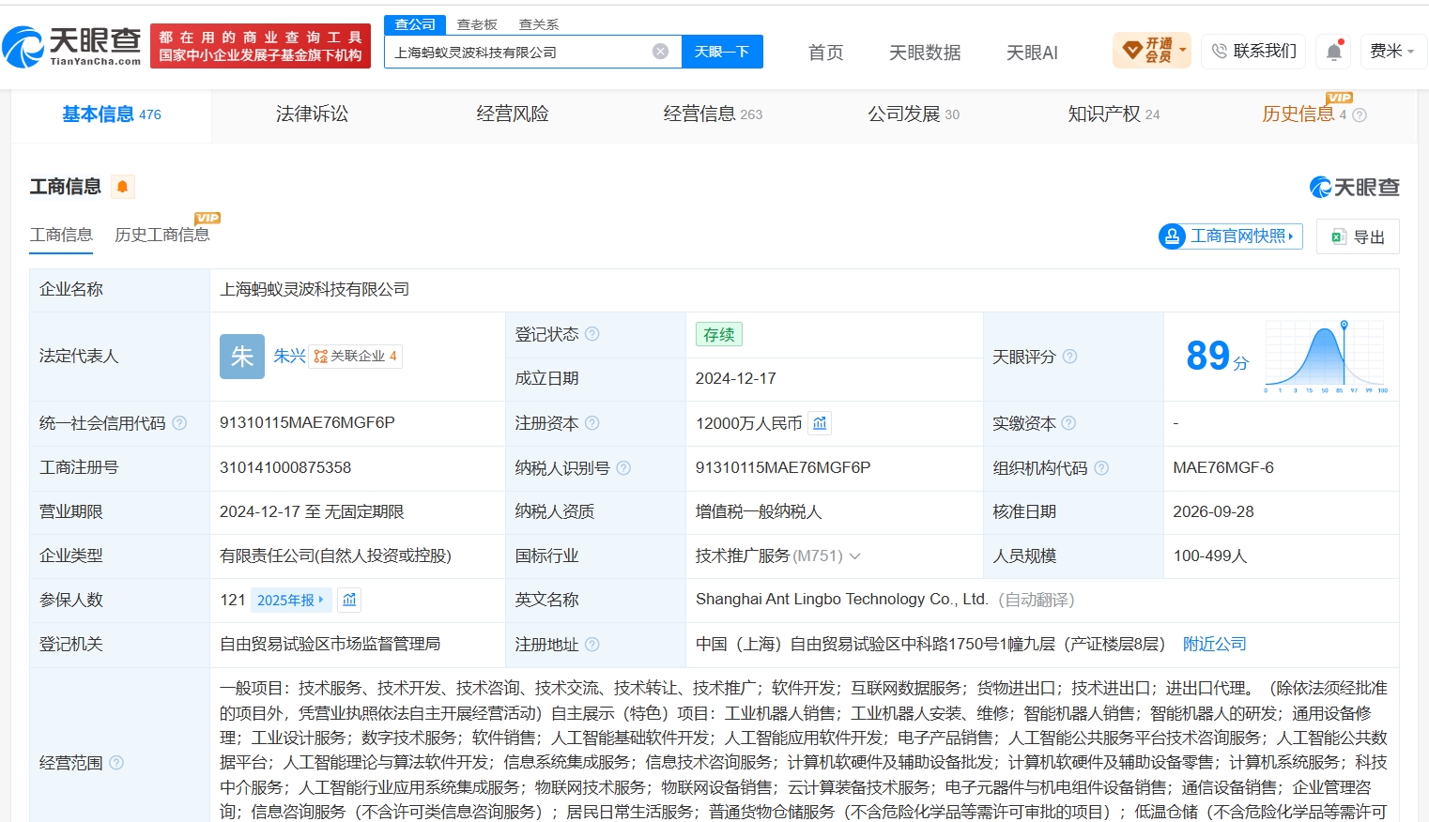This screenshot has height=822, width=1429.
Task: Select the 查公司 search tab
Action: coord(415,24)
